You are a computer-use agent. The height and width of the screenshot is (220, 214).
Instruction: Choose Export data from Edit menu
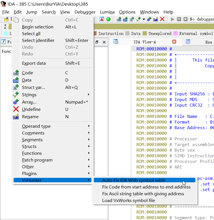(x=34, y=63)
